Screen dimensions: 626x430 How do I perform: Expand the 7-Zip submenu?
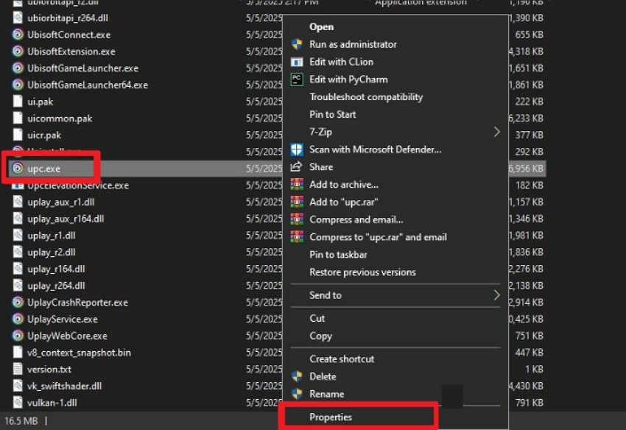click(x=324, y=133)
